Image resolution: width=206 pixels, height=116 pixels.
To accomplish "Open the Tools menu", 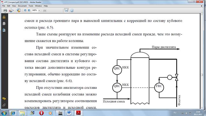I will click(x=31, y=6).
